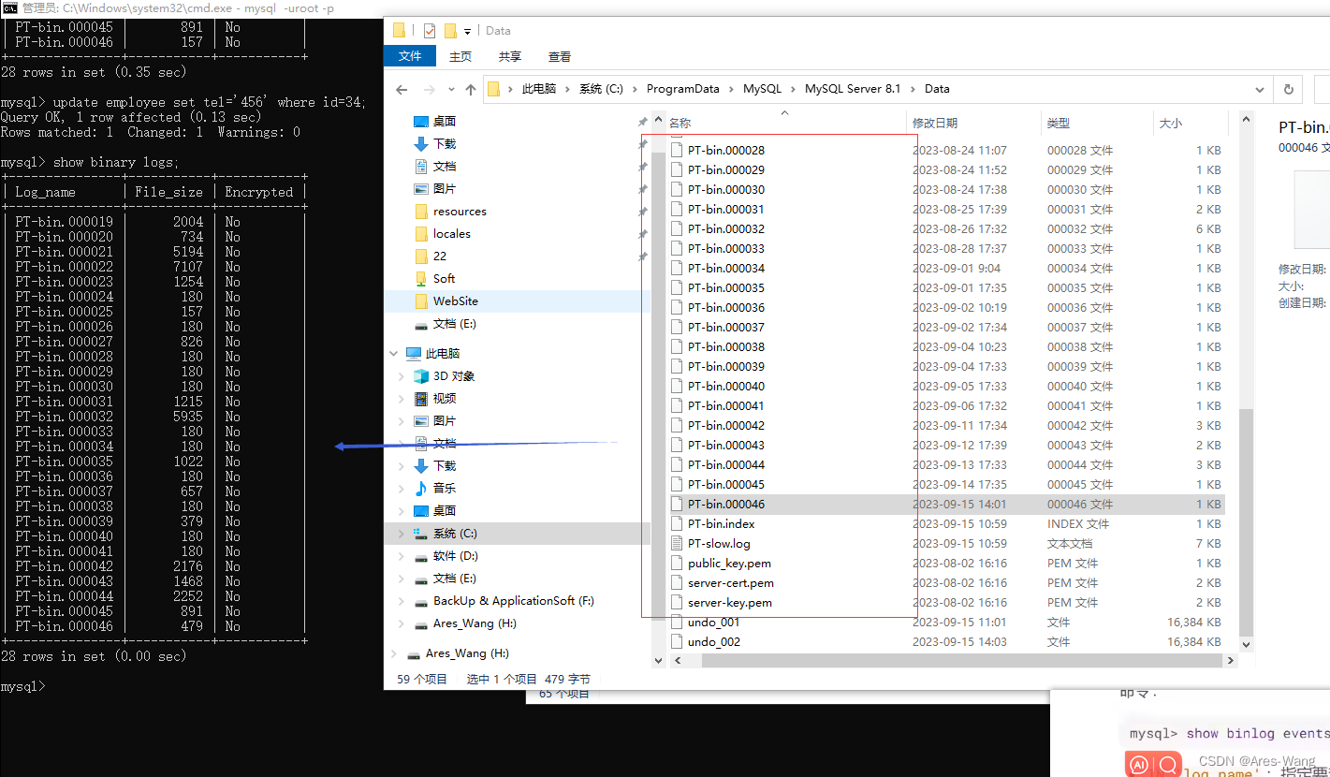Open the quick access toolbar customize dropdown
This screenshot has width=1330, height=777.
(468, 32)
